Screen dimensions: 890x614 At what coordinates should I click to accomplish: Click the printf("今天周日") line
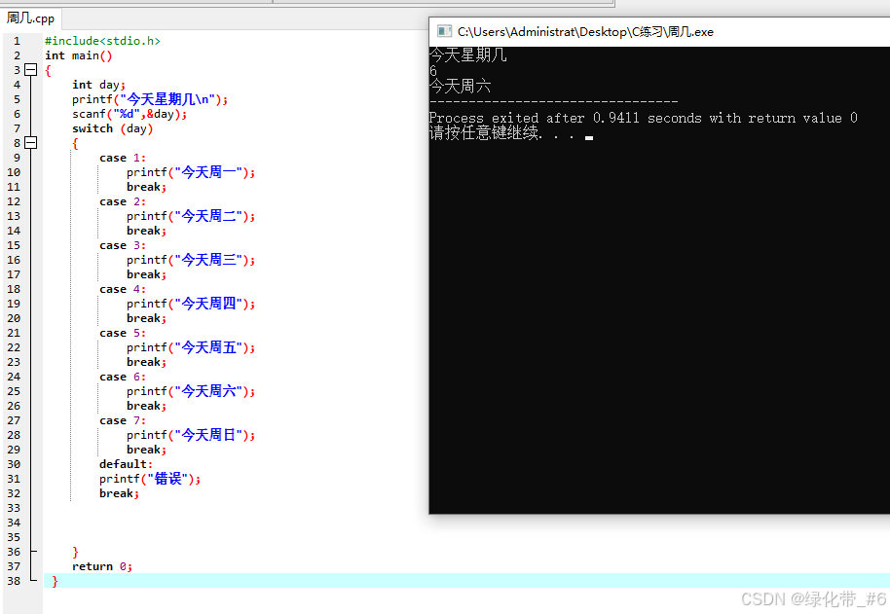[191, 435]
